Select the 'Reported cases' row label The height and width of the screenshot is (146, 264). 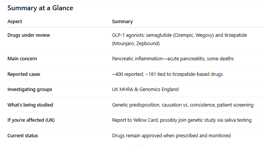24,74
